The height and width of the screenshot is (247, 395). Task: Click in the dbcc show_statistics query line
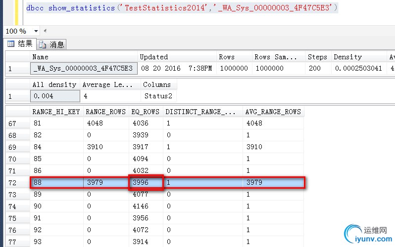tap(182, 8)
